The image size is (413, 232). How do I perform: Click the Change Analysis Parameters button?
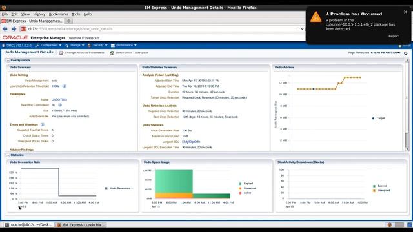coord(82,53)
